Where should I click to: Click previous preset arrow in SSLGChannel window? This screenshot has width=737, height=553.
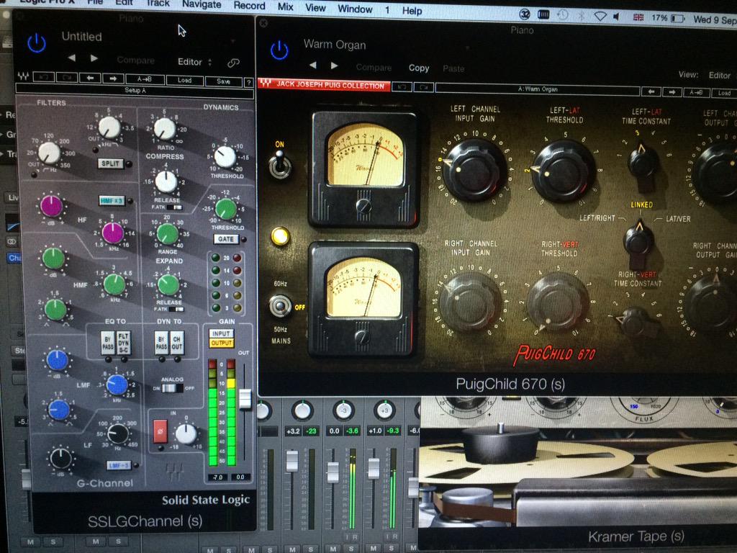(x=71, y=58)
